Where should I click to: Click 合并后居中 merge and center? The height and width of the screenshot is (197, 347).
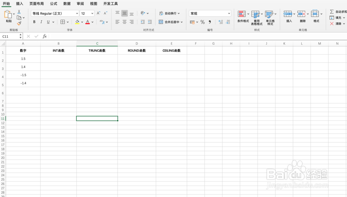pyautogui.click(x=169, y=22)
